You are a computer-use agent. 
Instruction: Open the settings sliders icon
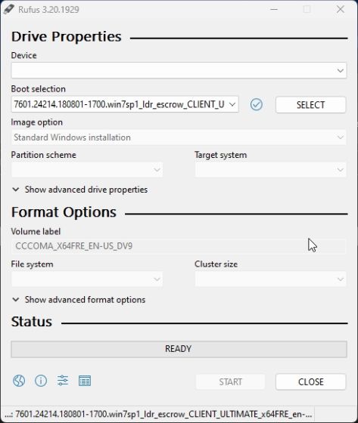tap(63, 381)
